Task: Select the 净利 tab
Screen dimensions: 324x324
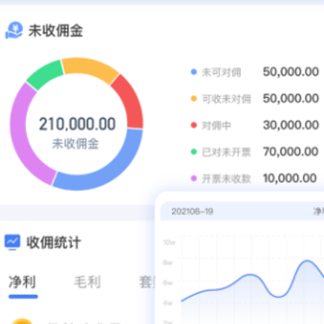Action: tap(22, 282)
